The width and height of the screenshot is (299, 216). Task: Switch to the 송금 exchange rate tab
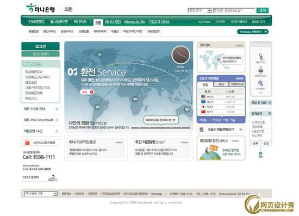pos(221,84)
